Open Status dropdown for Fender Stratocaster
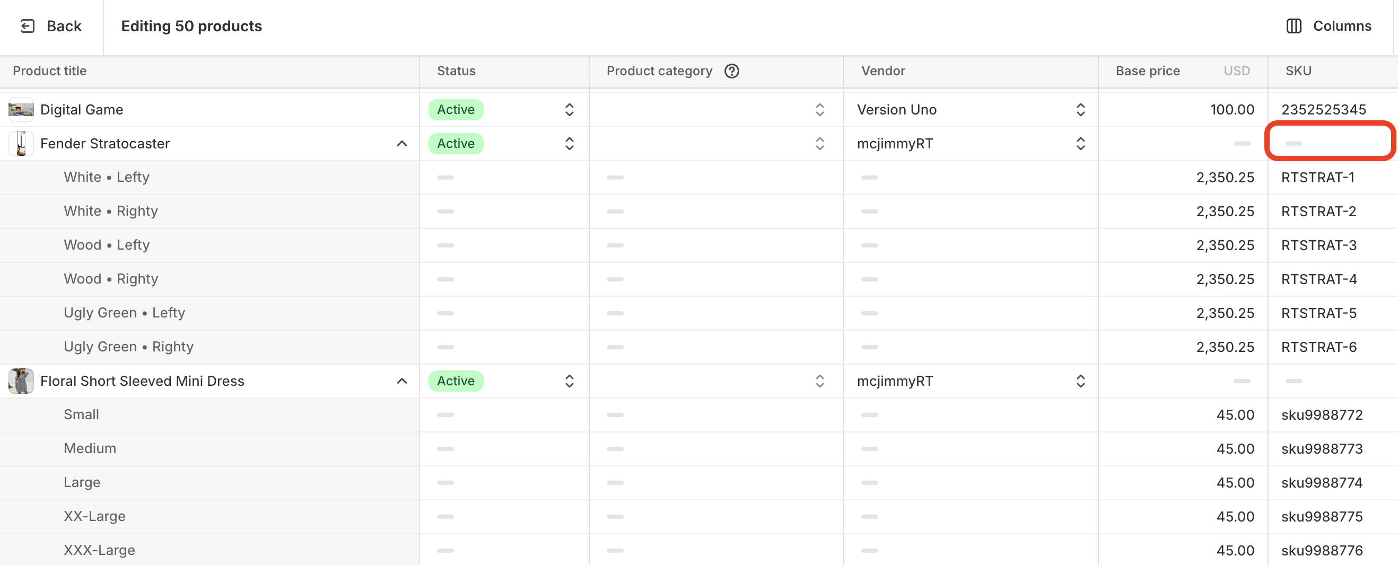This screenshot has height=565, width=1398. point(569,144)
